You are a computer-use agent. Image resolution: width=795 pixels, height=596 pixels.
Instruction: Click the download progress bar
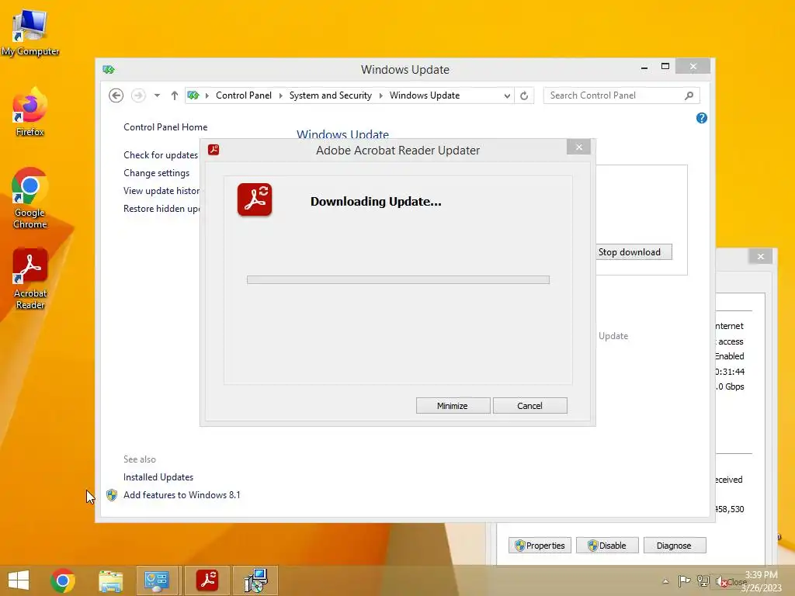[x=398, y=279]
